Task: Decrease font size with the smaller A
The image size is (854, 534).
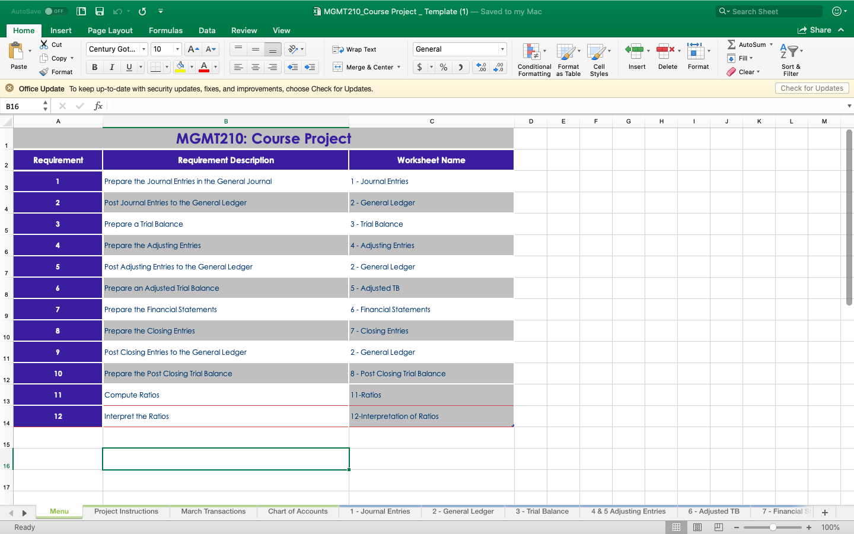Action: click(x=211, y=49)
